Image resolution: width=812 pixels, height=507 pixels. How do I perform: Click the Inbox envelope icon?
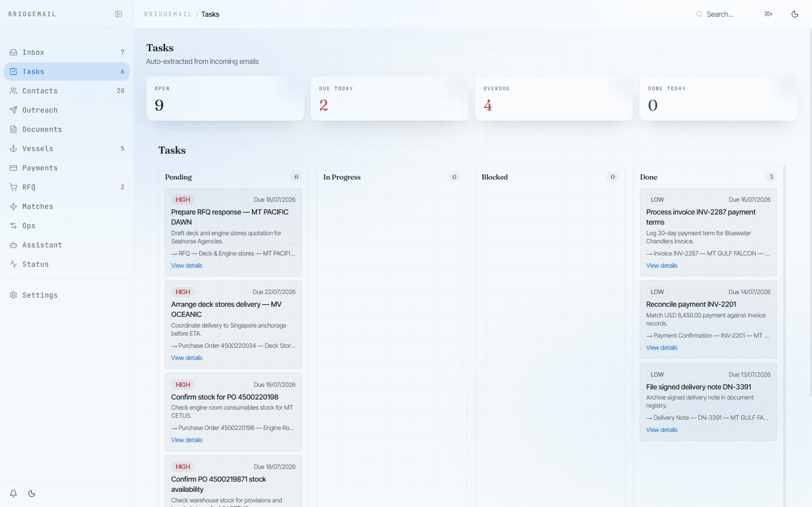[14, 52]
